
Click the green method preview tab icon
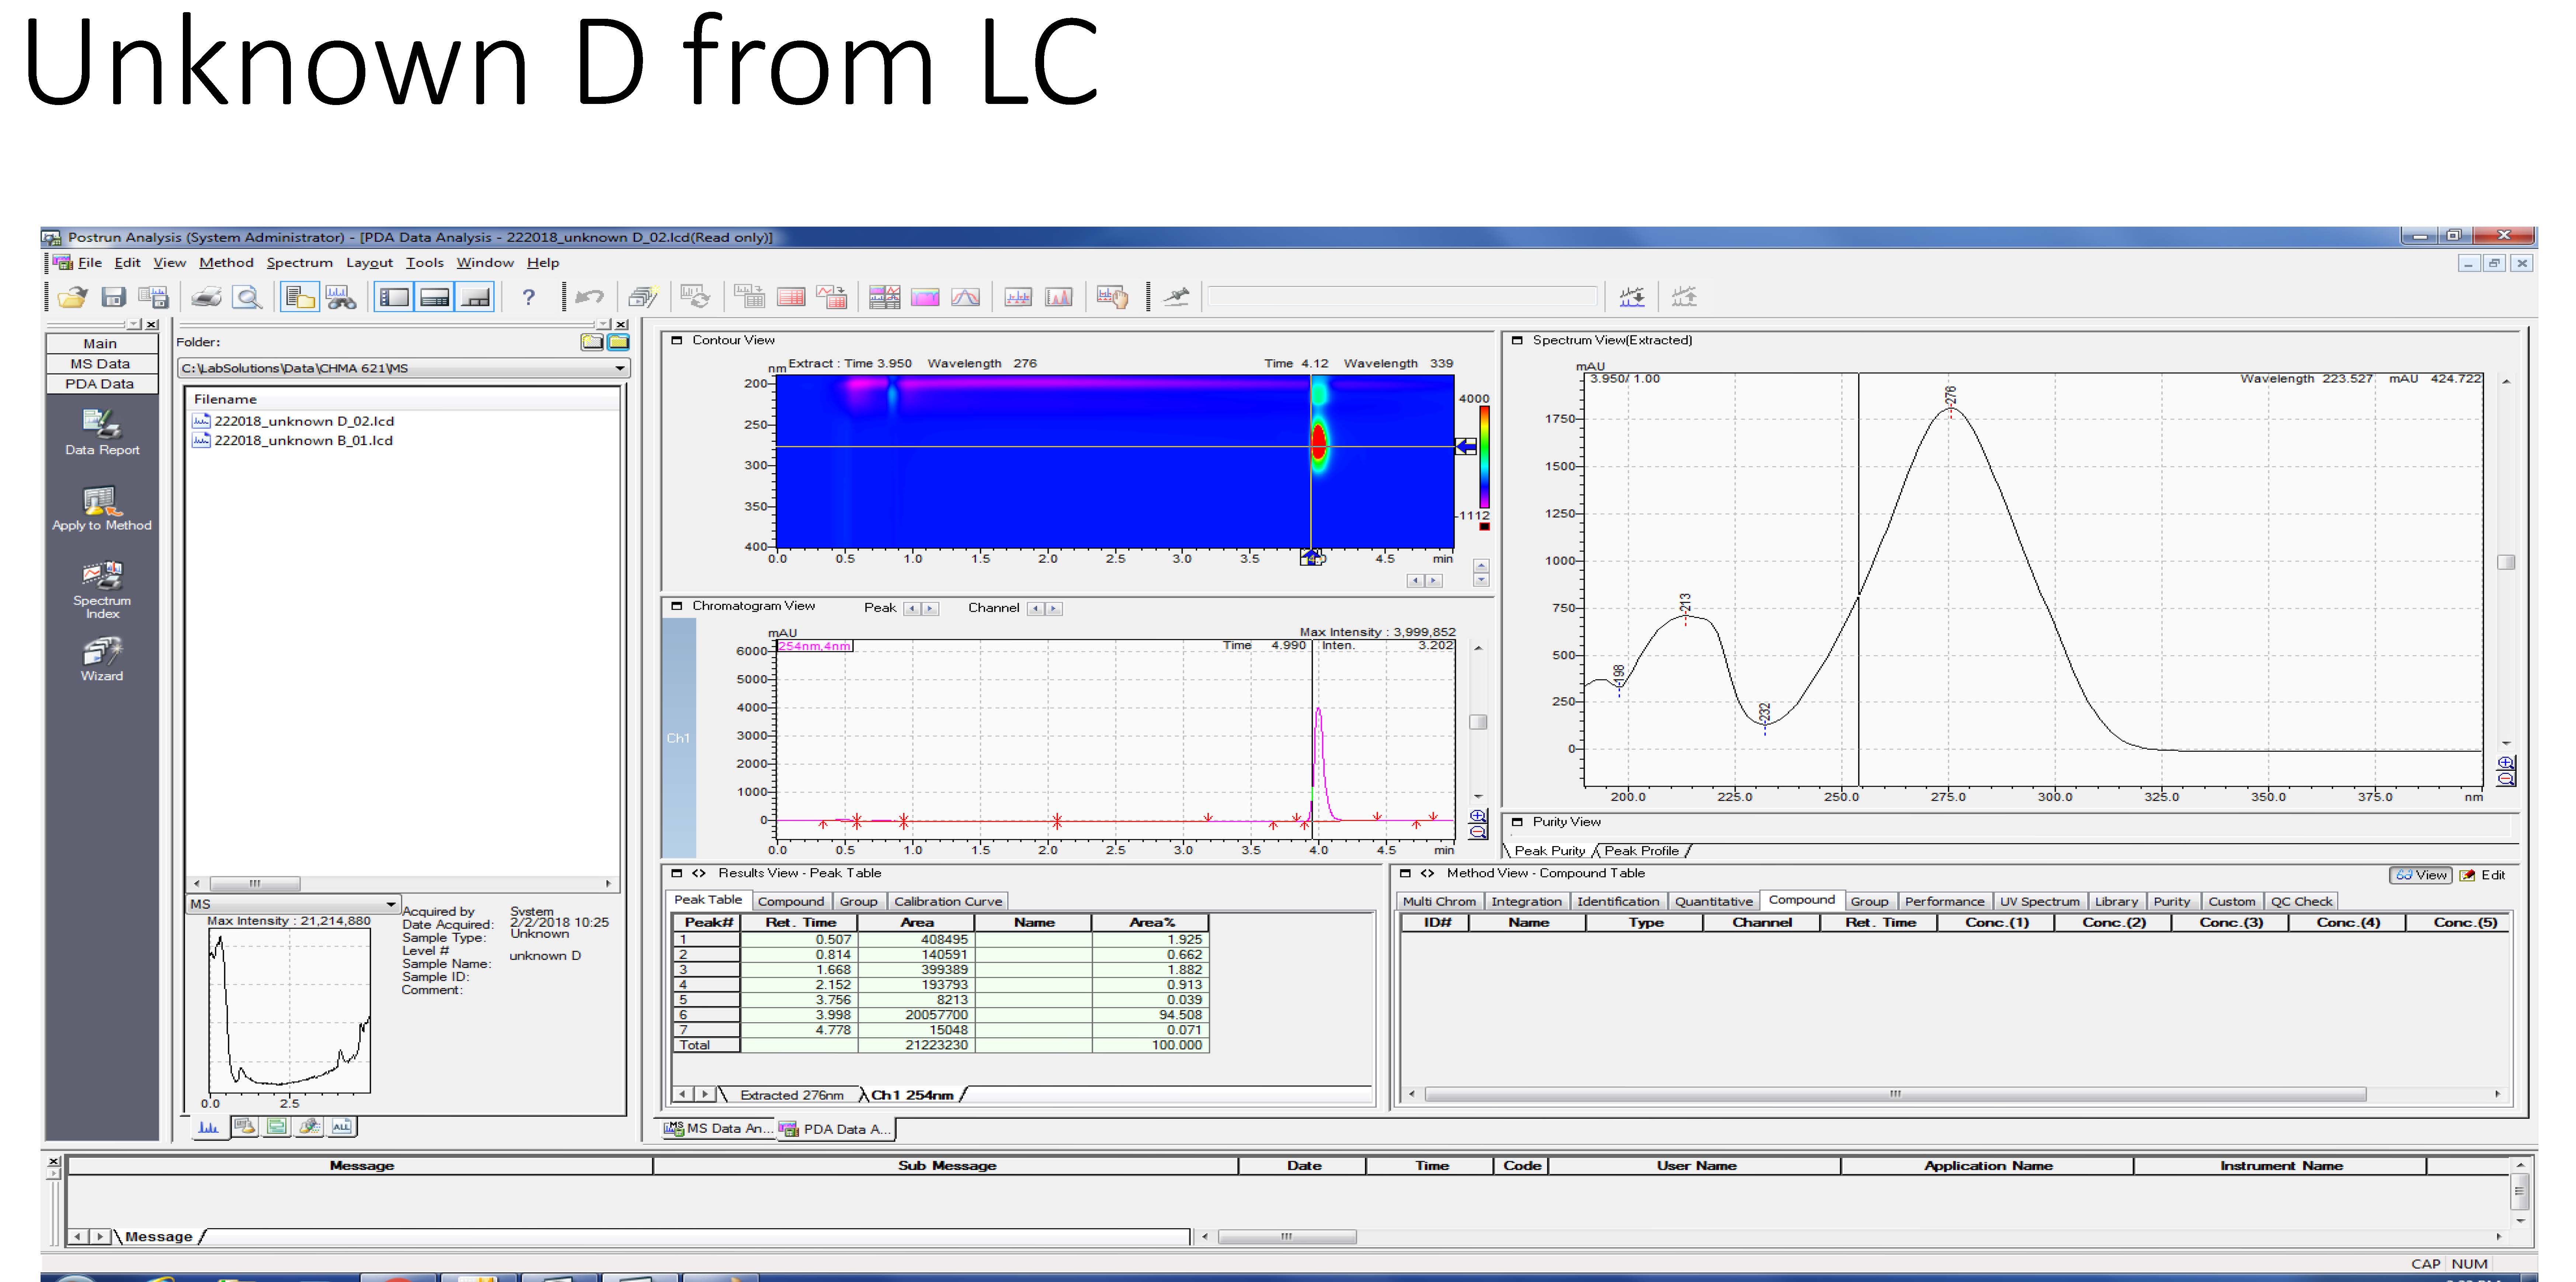(x=277, y=1127)
